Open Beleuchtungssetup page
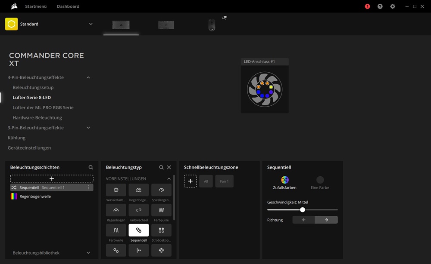431x264 pixels. [x=33, y=87]
